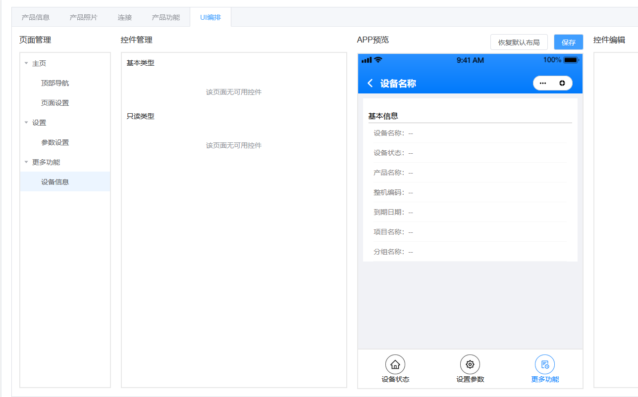The width and height of the screenshot is (638, 397).
Task: Switch to the 产品照片 tab
Action: (84, 17)
